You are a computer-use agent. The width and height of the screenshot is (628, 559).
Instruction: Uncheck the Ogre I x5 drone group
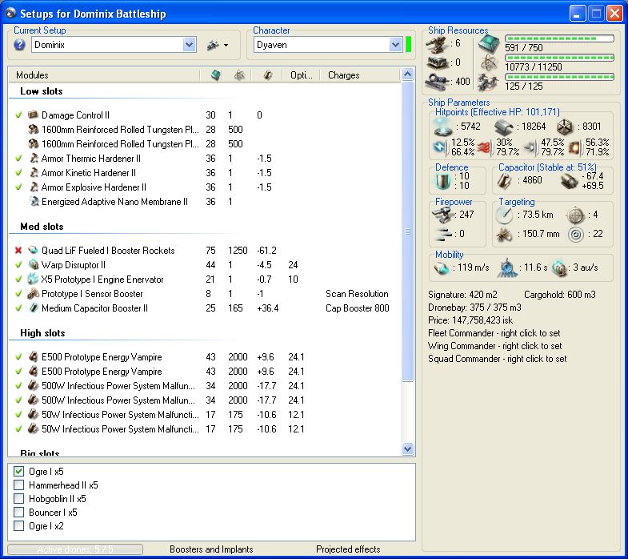[19, 472]
